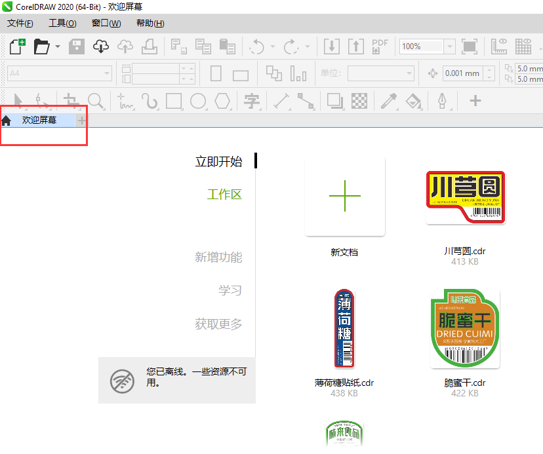543x454 pixels.
Task: Click the Print icon
Action: tap(150, 47)
